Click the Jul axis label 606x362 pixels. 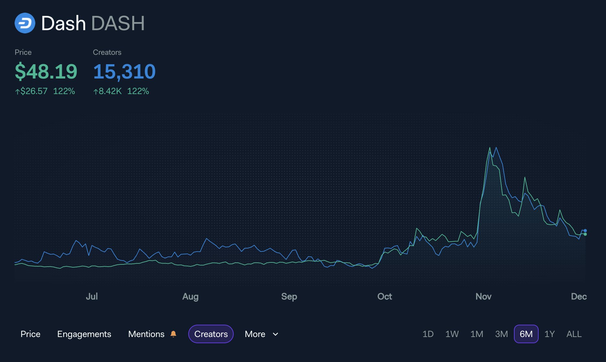point(92,296)
